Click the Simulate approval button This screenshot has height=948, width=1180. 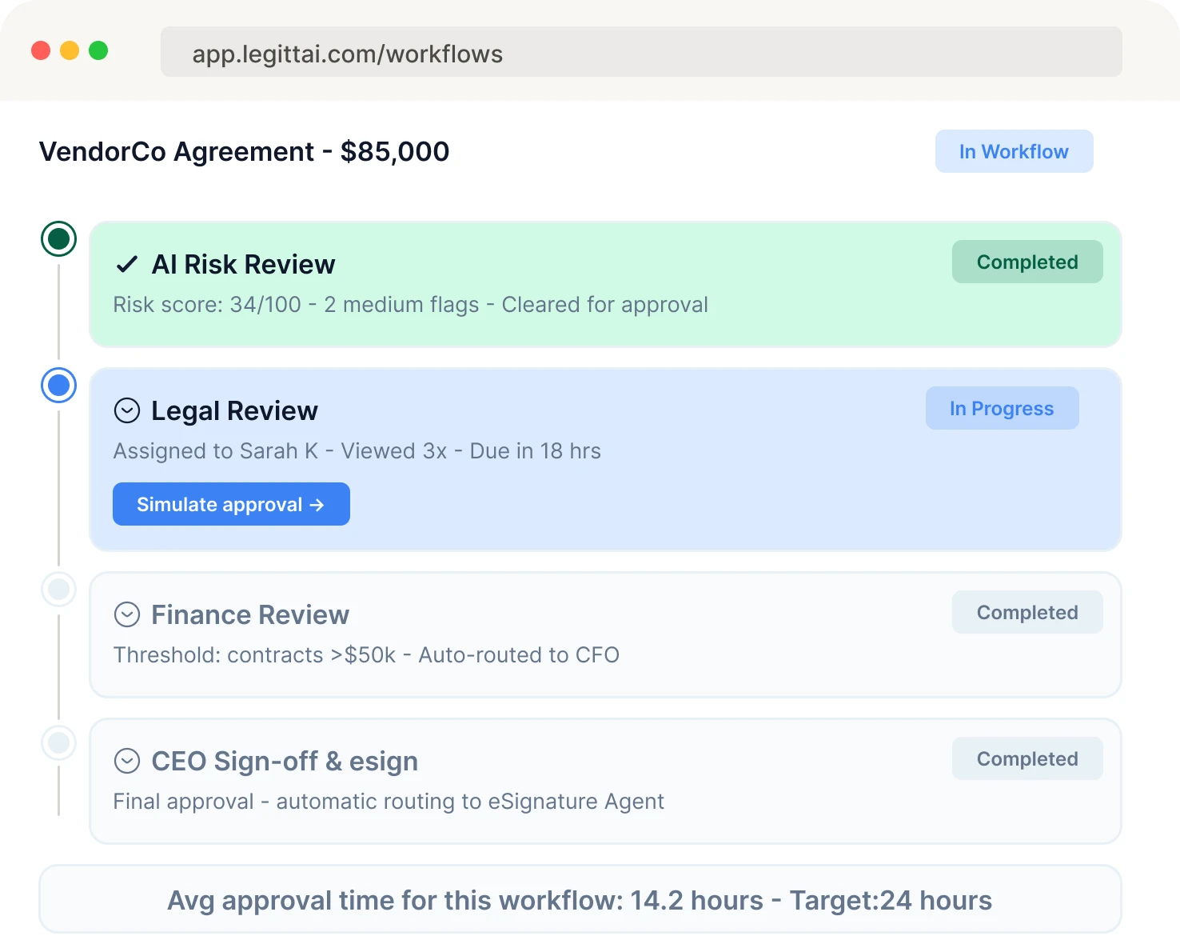coord(231,504)
